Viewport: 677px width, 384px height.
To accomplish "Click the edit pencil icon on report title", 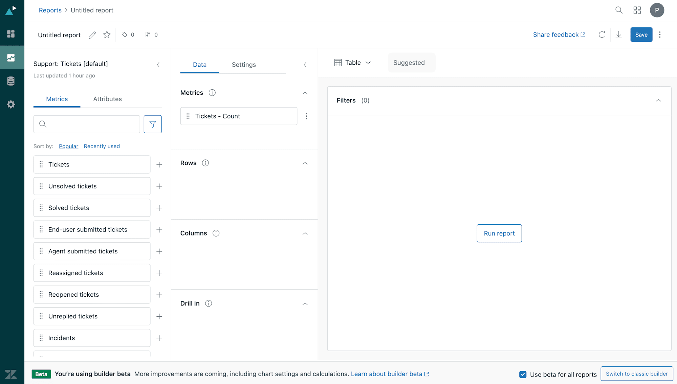I will pyautogui.click(x=92, y=35).
